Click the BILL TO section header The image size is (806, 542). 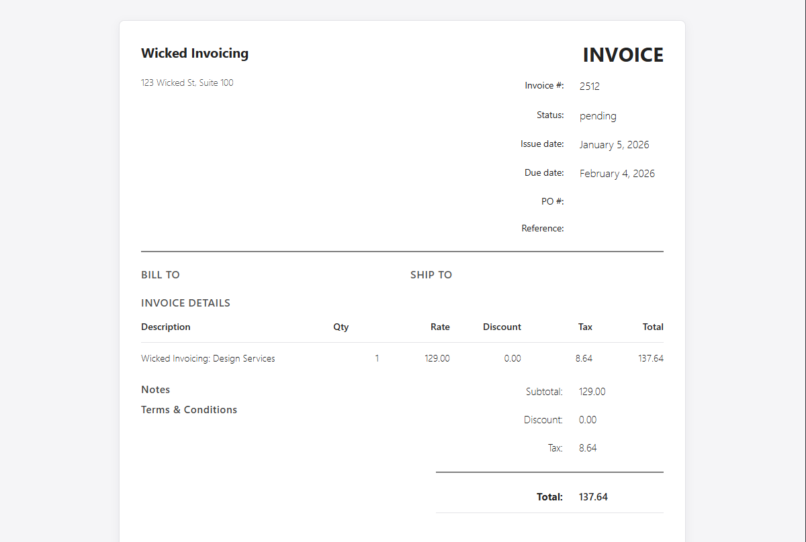(x=160, y=274)
